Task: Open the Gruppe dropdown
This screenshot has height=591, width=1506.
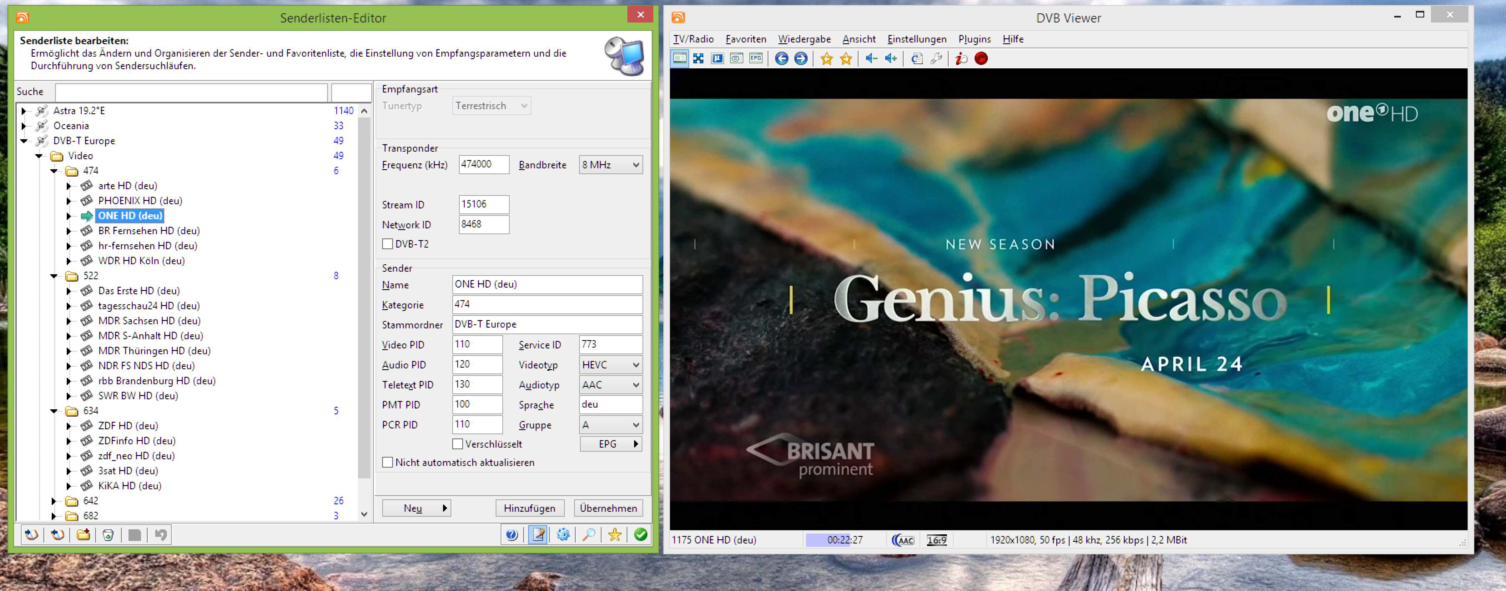Action: point(610,425)
